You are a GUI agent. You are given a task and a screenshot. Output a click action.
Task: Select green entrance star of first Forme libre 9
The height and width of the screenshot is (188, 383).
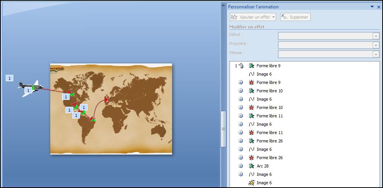[251, 66]
